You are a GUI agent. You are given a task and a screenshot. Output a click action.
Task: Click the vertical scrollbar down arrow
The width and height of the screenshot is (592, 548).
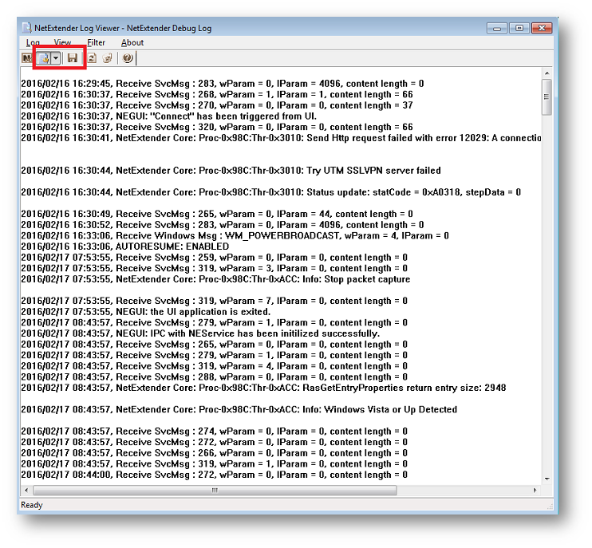(x=547, y=479)
